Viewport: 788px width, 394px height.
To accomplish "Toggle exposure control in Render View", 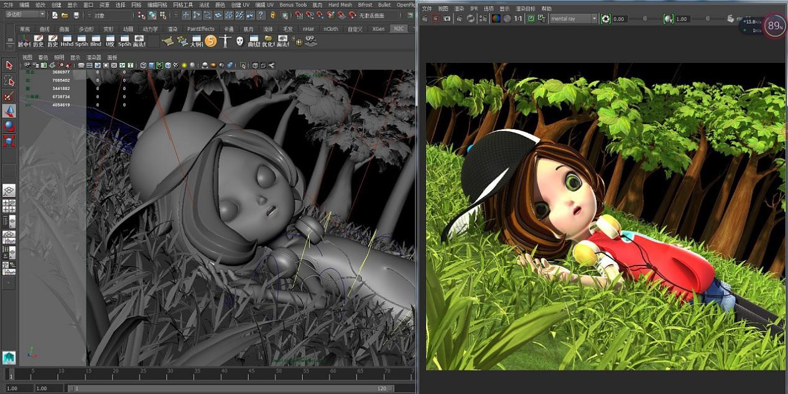I will (605, 19).
